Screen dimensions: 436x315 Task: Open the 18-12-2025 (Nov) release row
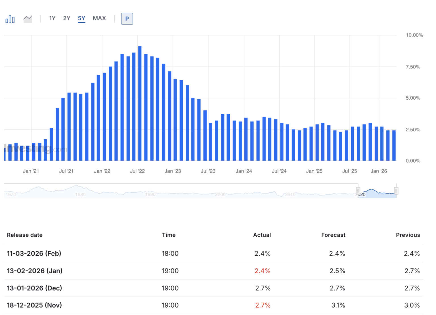click(x=34, y=305)
